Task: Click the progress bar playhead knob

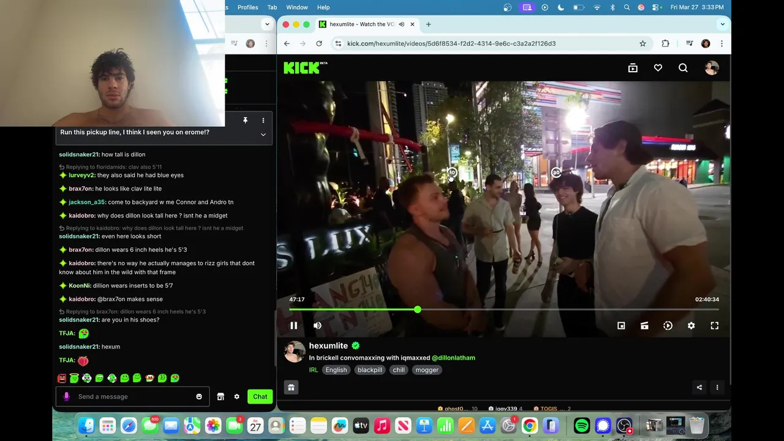Action: point(417,309)
